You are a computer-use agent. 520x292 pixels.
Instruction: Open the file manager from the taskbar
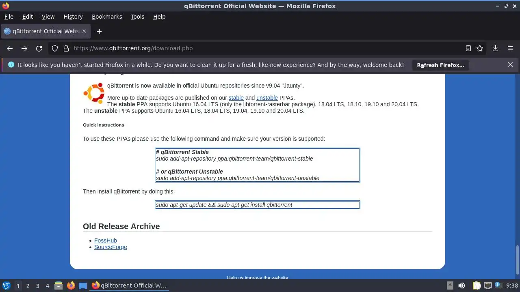(x=58, y=286)
